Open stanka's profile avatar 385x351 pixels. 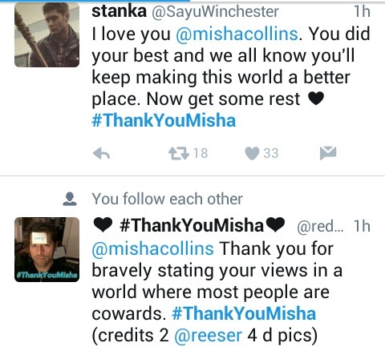tap(47, 34)
